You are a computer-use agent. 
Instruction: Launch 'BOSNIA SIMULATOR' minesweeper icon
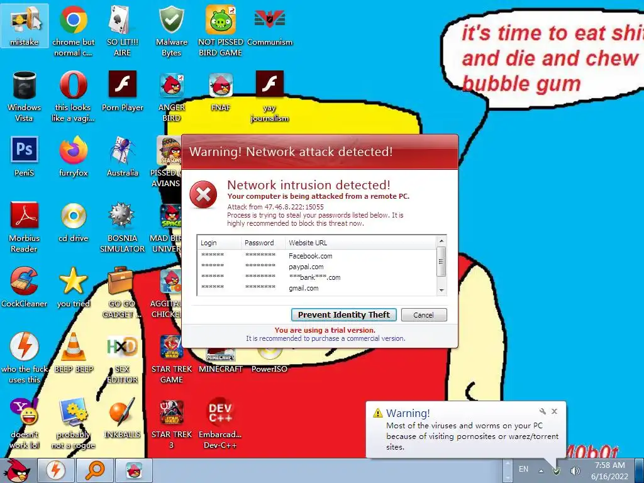[x=123, y=226]
